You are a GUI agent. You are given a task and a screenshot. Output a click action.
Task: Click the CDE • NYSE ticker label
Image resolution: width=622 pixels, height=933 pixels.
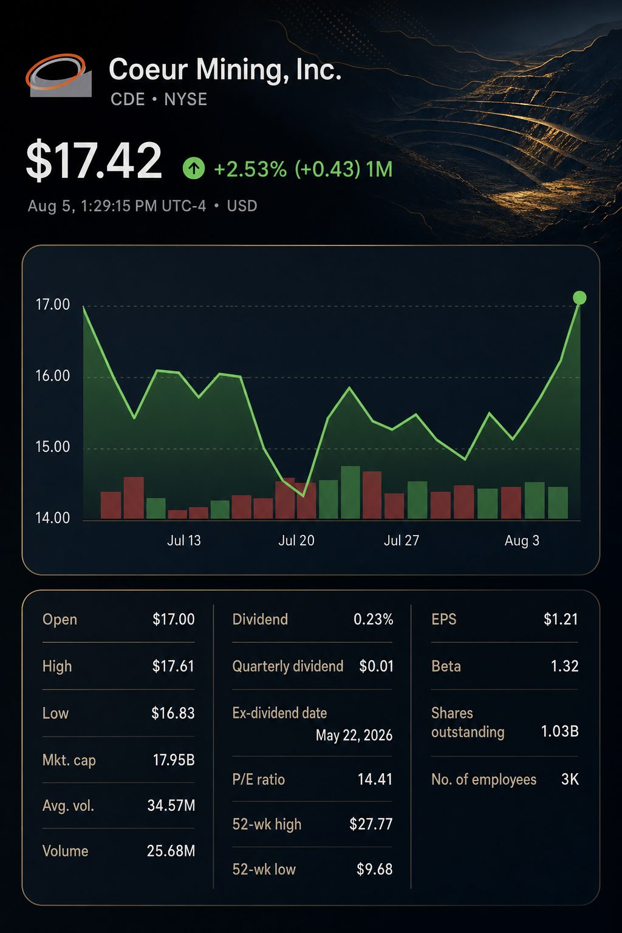tap(159, 99)
